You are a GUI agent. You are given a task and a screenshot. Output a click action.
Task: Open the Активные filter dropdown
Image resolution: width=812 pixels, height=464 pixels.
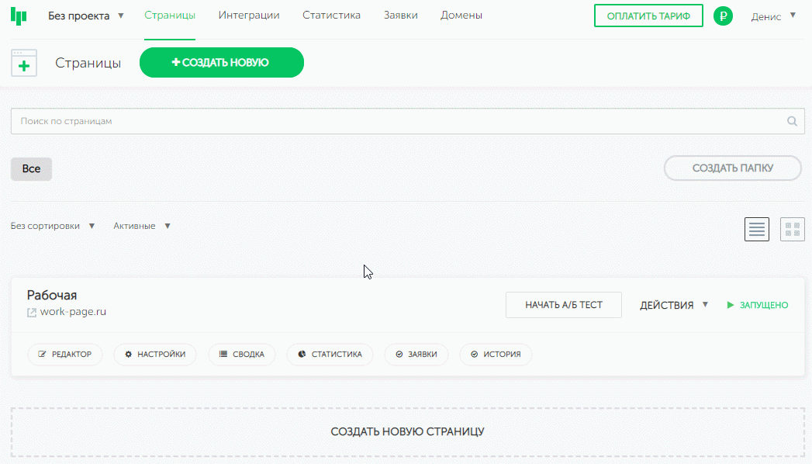(x=142, y=226)
